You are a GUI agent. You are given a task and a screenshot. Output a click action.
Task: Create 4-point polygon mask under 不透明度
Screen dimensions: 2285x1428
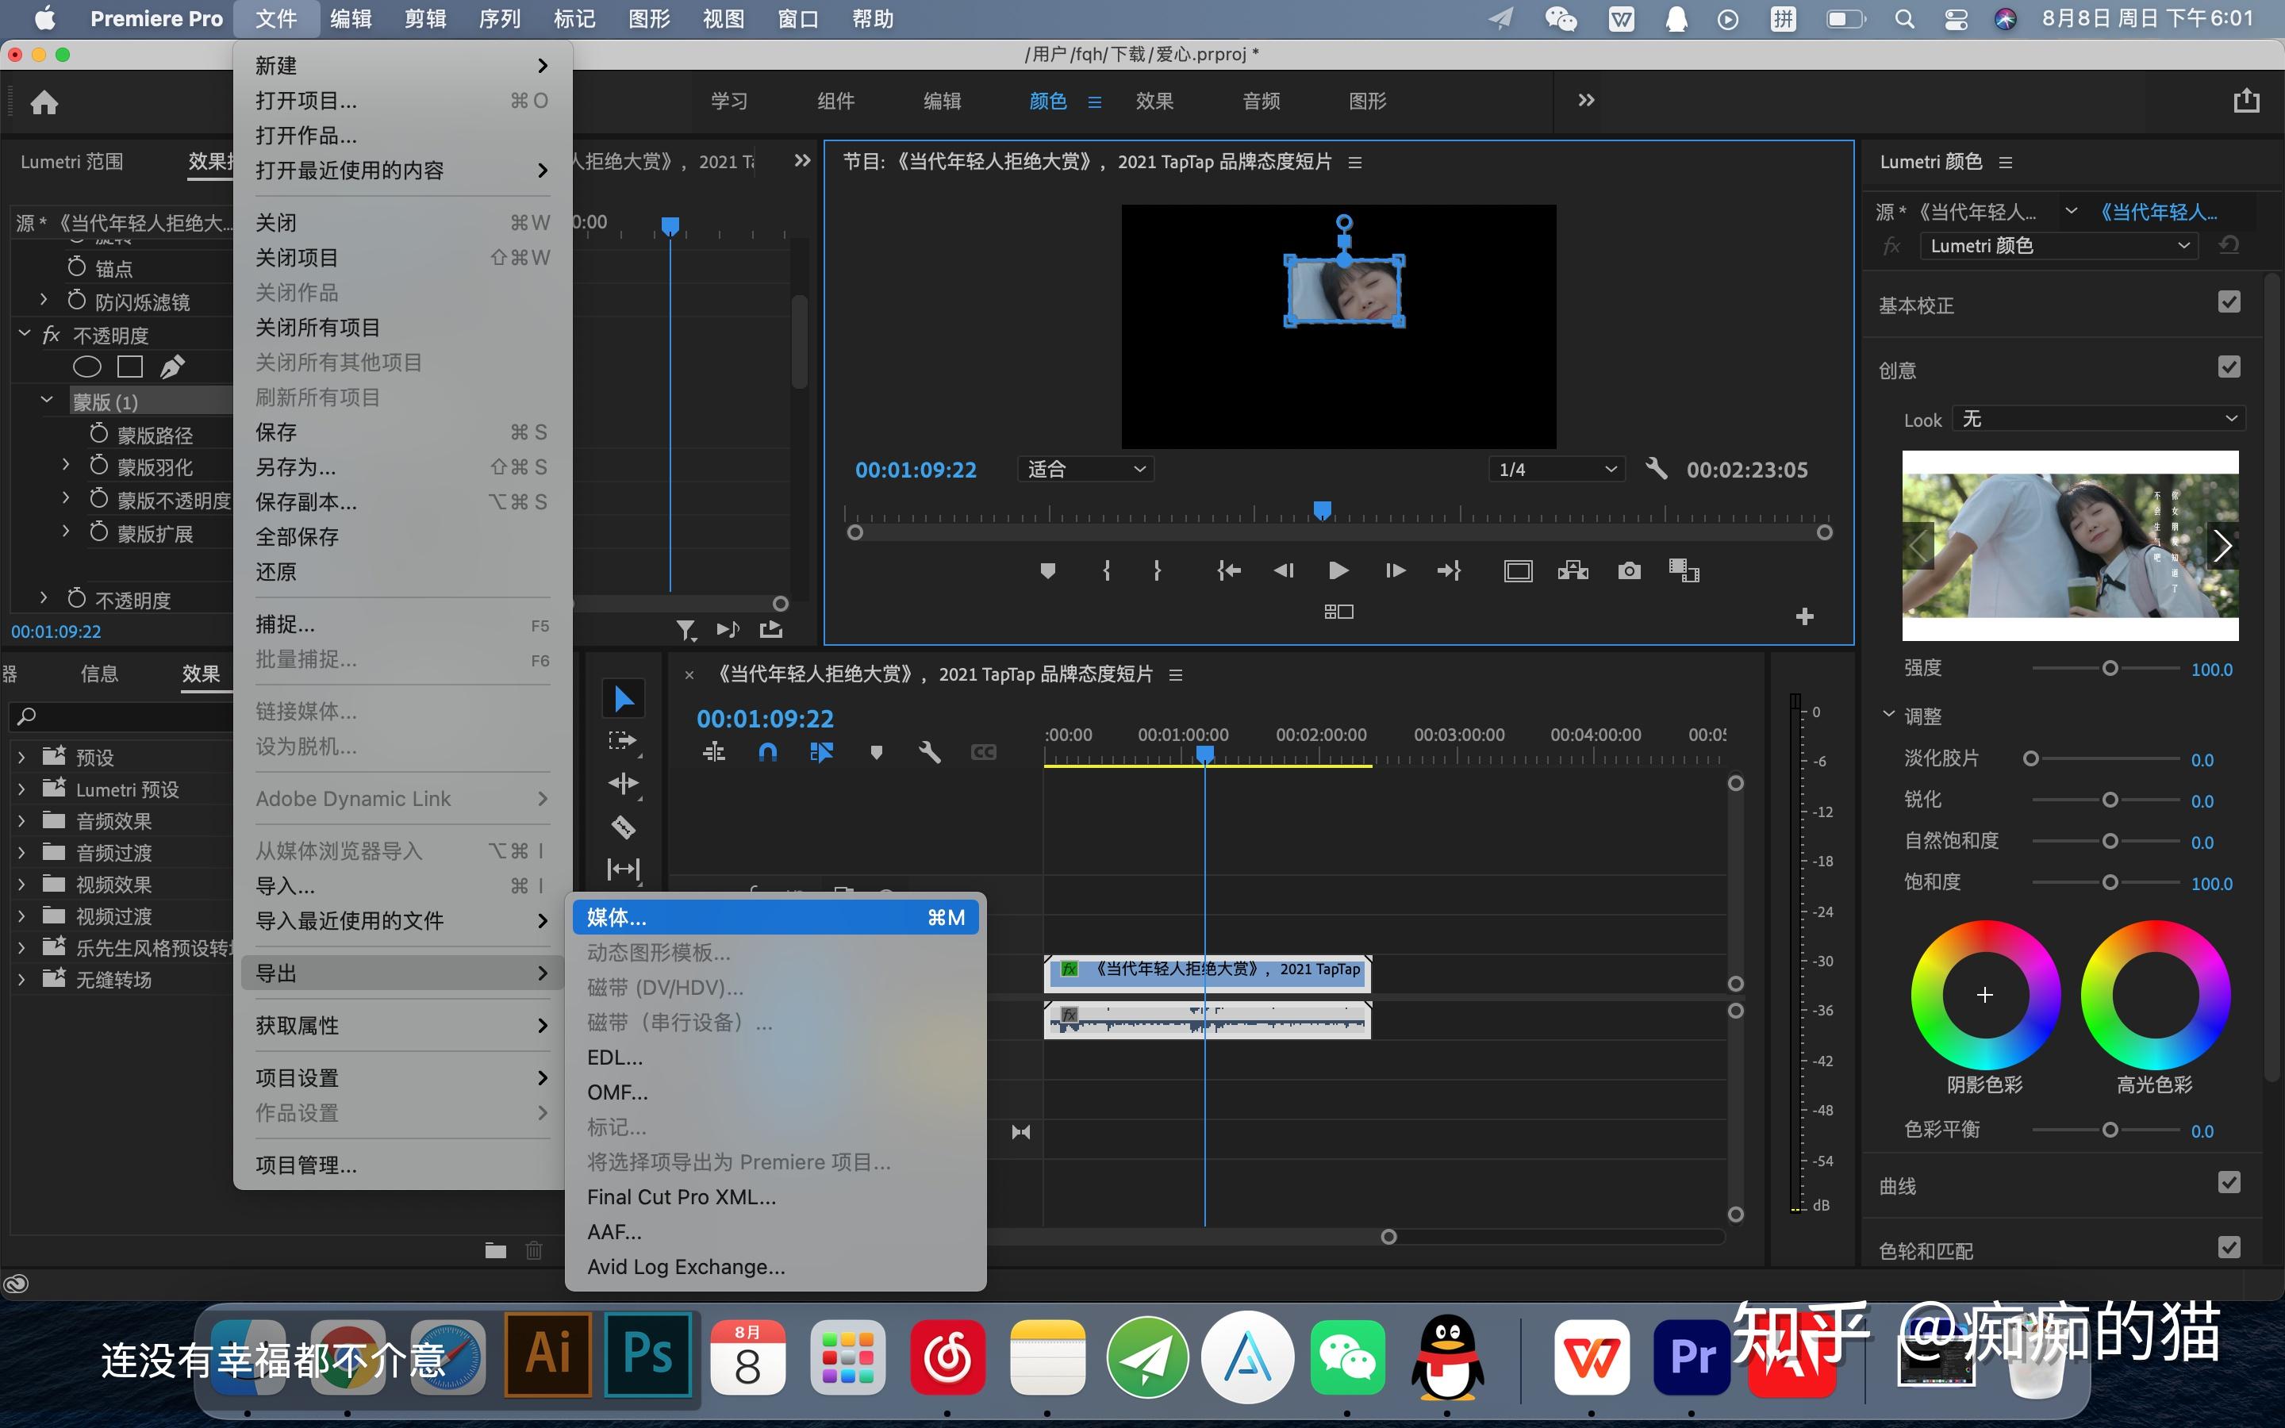click(x=129, y=367)
